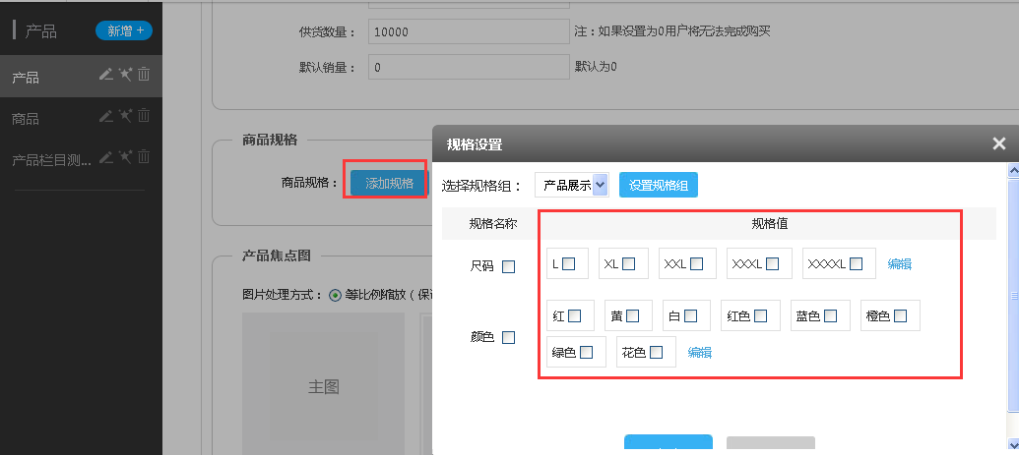Image resolution: width=1019 pixels, height=455 pixels.
Task: Select 商品 in the sidebar list
Action: pos(26,118)
